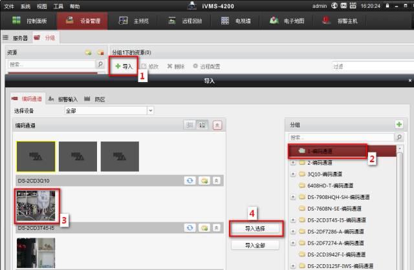This screenshot has width=414, height=270.
Task: Switch 编码通道 panel to thumbnail view
Action: tap(202, 124)
